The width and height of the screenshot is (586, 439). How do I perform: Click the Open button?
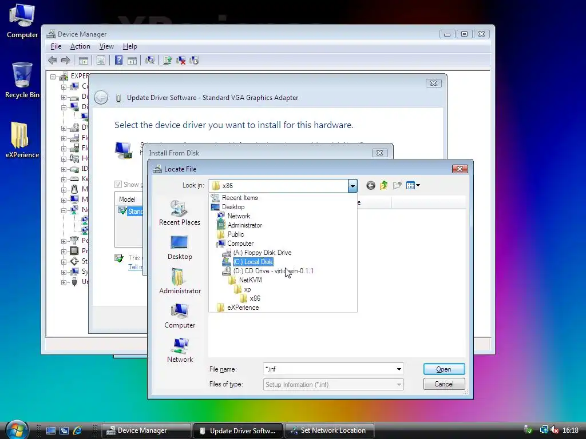tap(444, 369)
